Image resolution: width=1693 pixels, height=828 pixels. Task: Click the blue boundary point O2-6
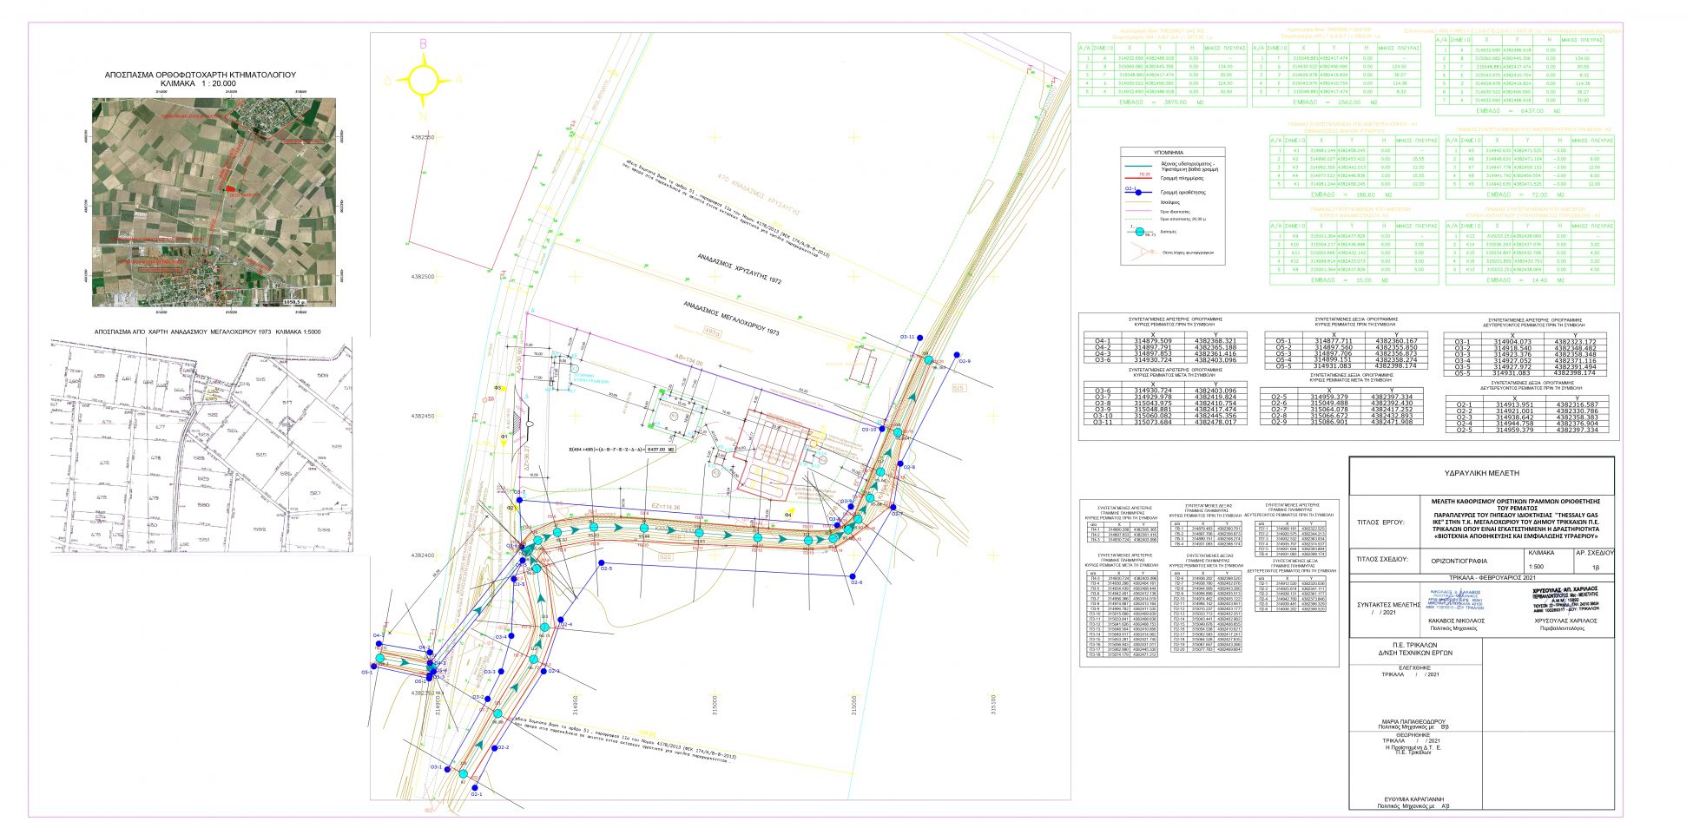click(853, 576)
